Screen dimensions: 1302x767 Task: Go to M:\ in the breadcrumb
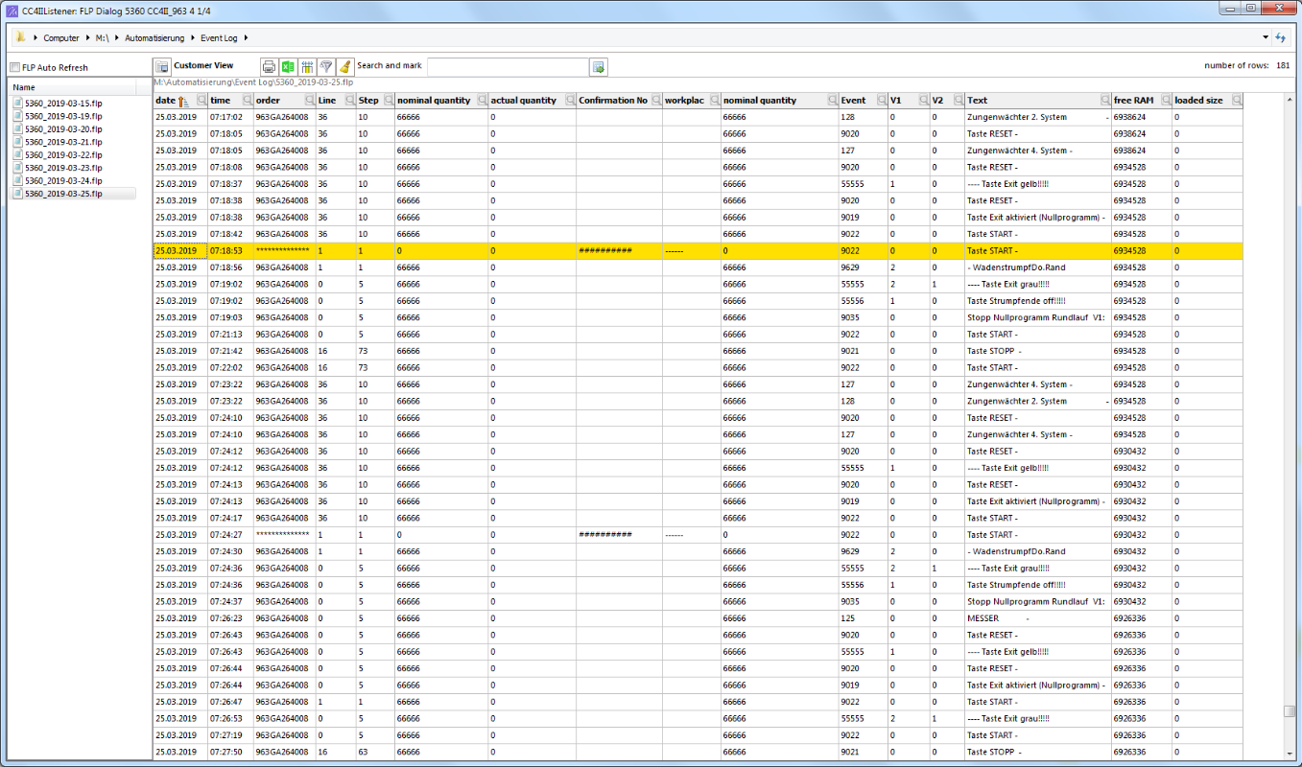[x=102, y=38]
